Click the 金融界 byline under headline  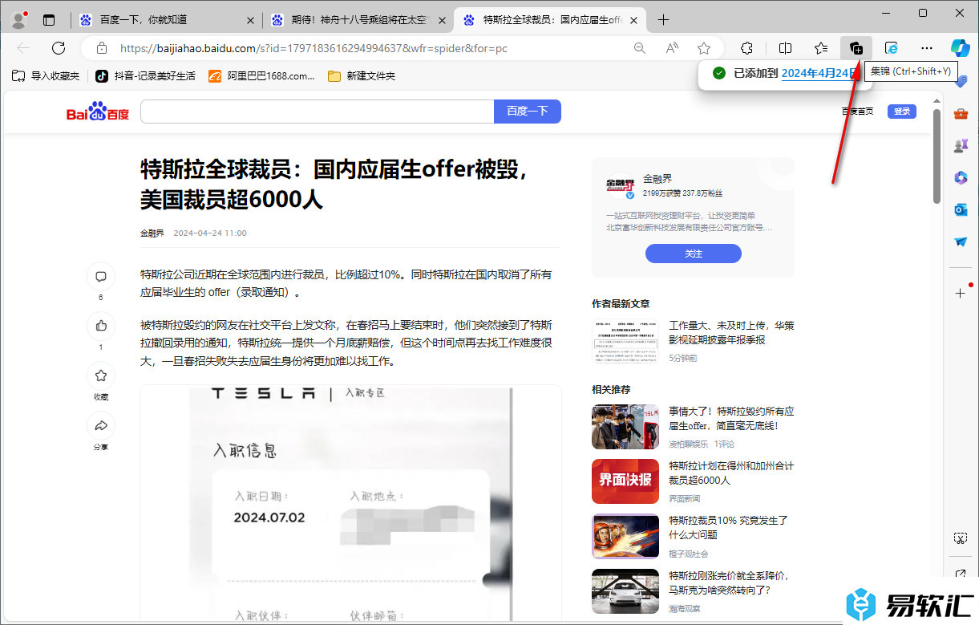pos(152,233)
